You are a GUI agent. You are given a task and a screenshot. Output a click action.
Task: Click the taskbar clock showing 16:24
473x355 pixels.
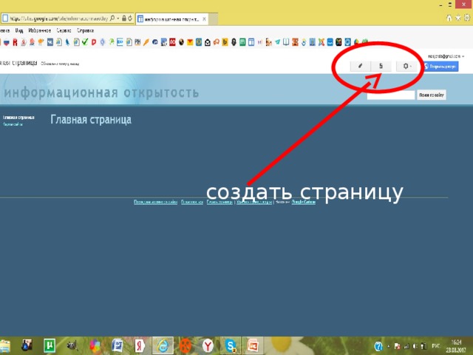[x=456, y=346]
